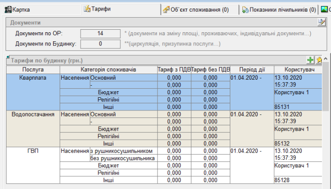
Task: Click the Основний cell under Водопостачання
Action: (x=123, y=114)
